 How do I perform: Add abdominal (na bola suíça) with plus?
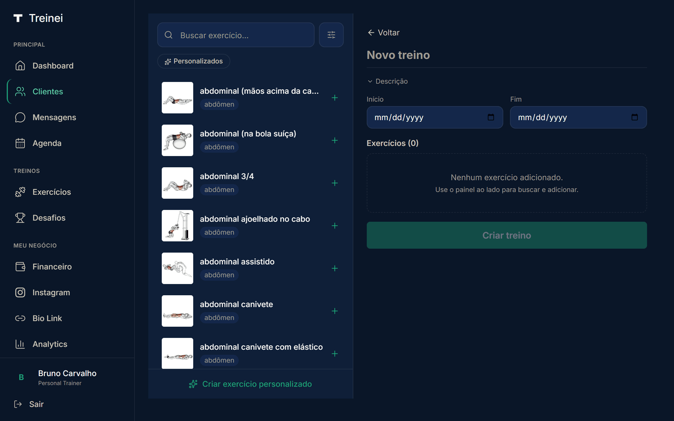click(335, 140)
